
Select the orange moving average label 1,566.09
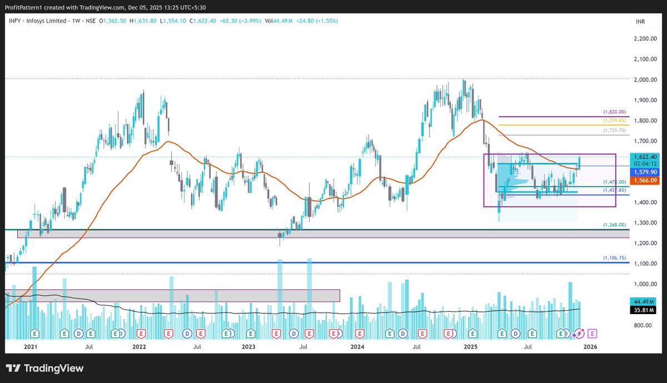[x=646, y=181]
